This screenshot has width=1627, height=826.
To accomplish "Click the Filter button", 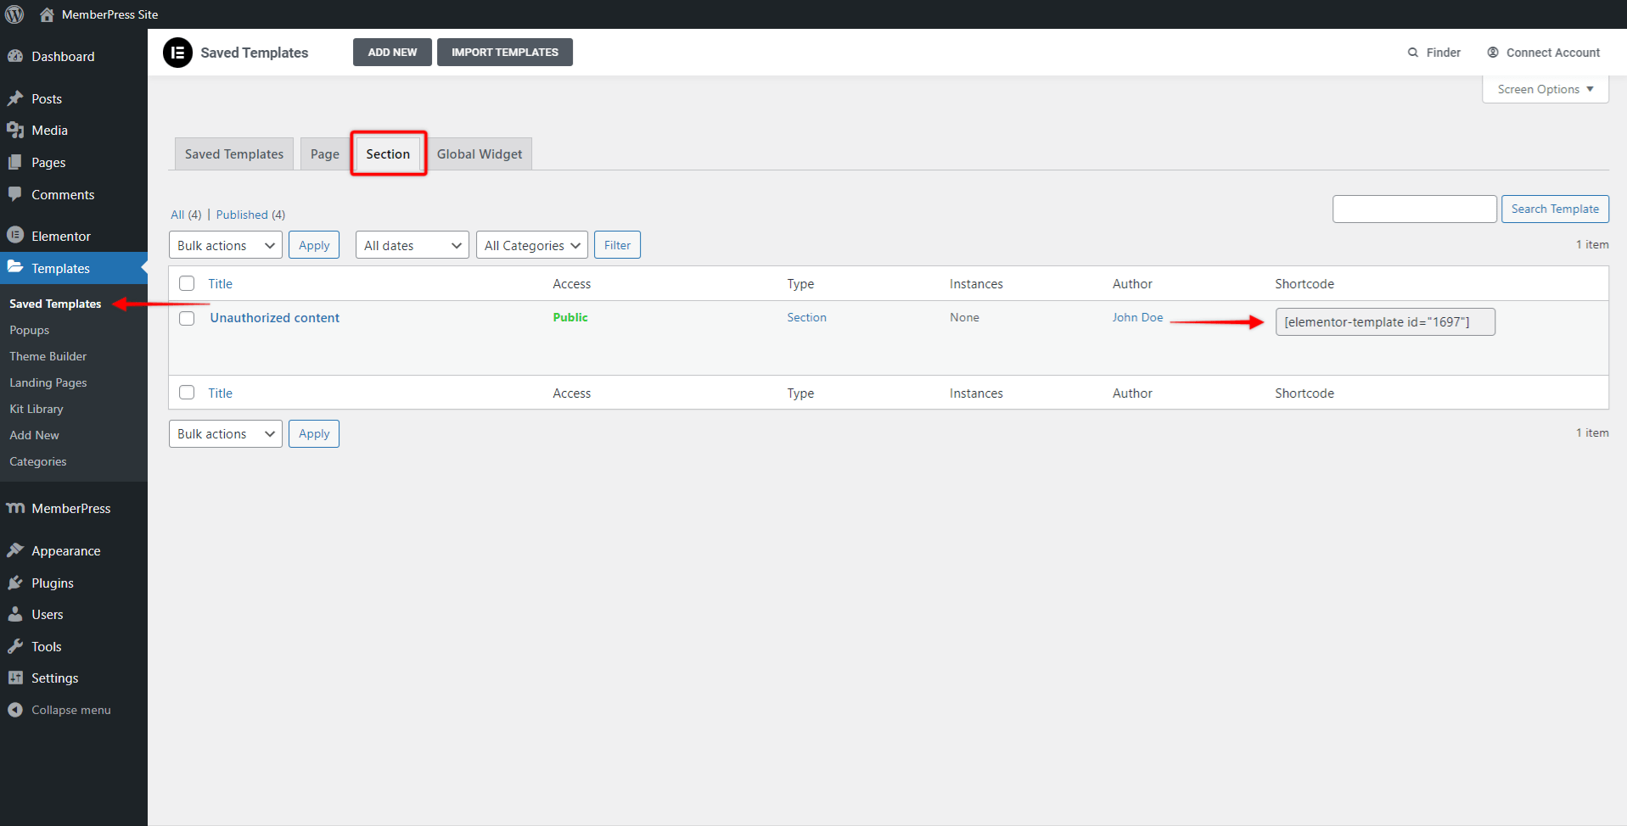I will coord(617,245).
